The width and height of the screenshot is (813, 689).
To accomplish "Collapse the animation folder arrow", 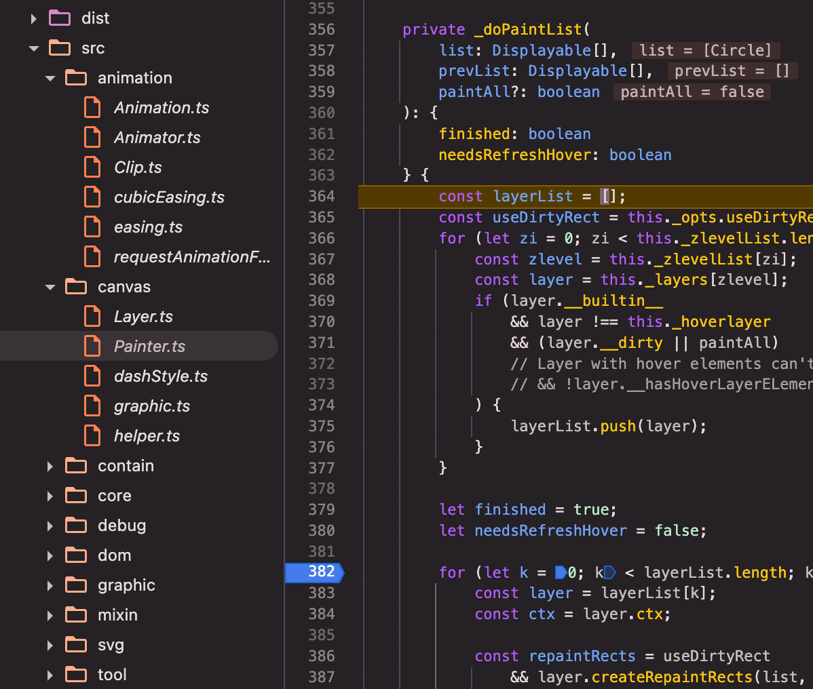I will pos(50,78).
